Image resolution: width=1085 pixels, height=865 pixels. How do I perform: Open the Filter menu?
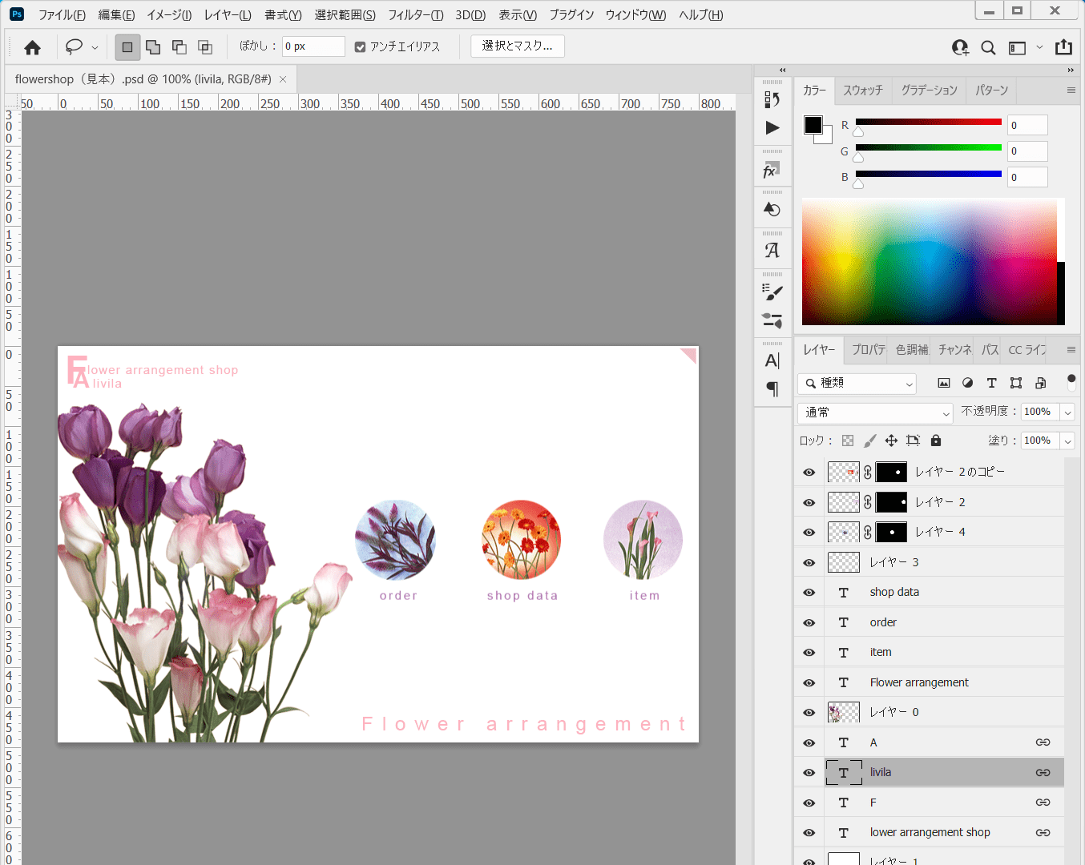415,15
